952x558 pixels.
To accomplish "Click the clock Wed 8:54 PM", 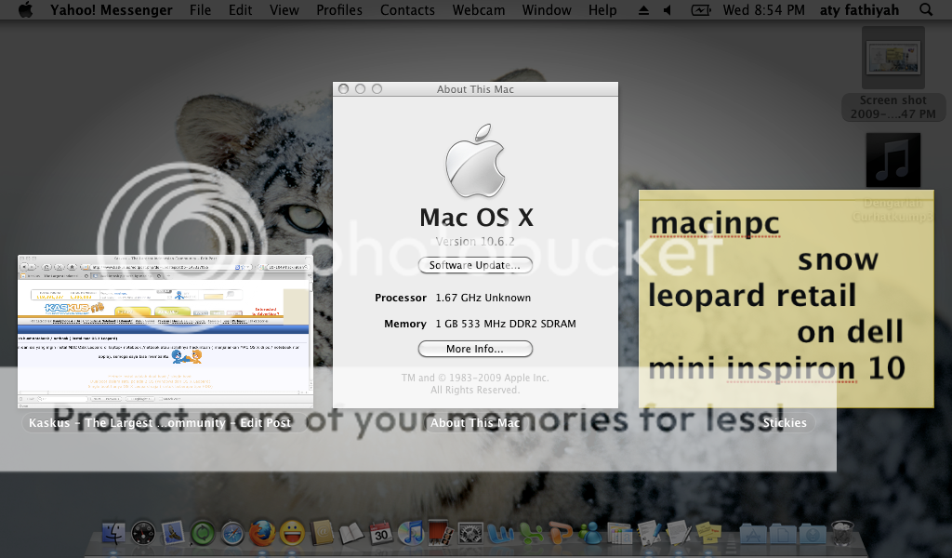I will coord(764,10).
